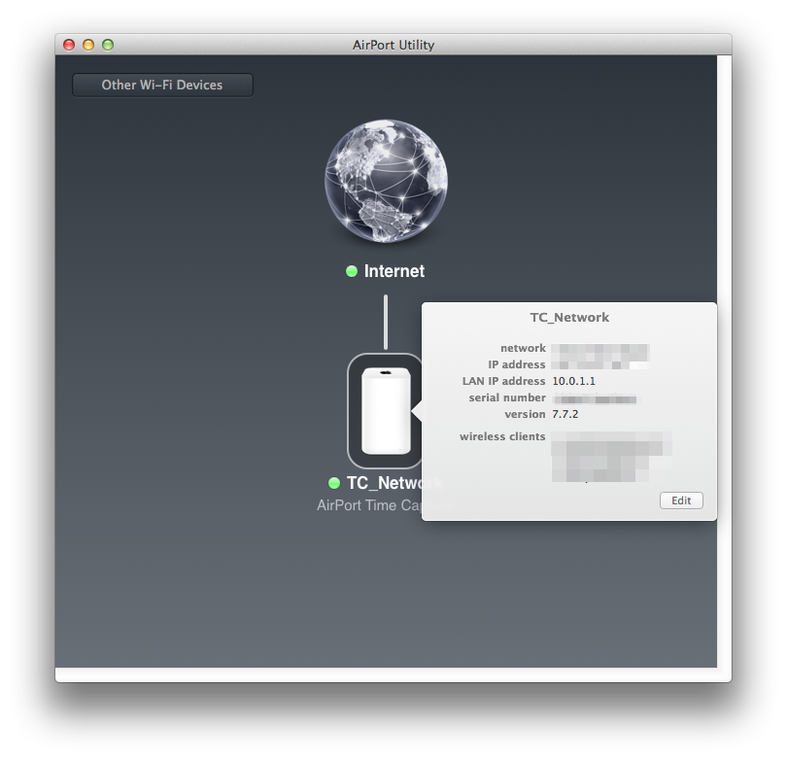Click the green status dot beside TC_Network
Viewport: 787px width, 759px height.
pyautogui.click(x=334, y=483)
